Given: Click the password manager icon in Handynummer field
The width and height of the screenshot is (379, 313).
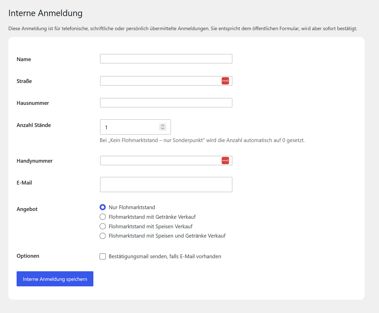Looking at the screenshot, I should coord(225,161).
